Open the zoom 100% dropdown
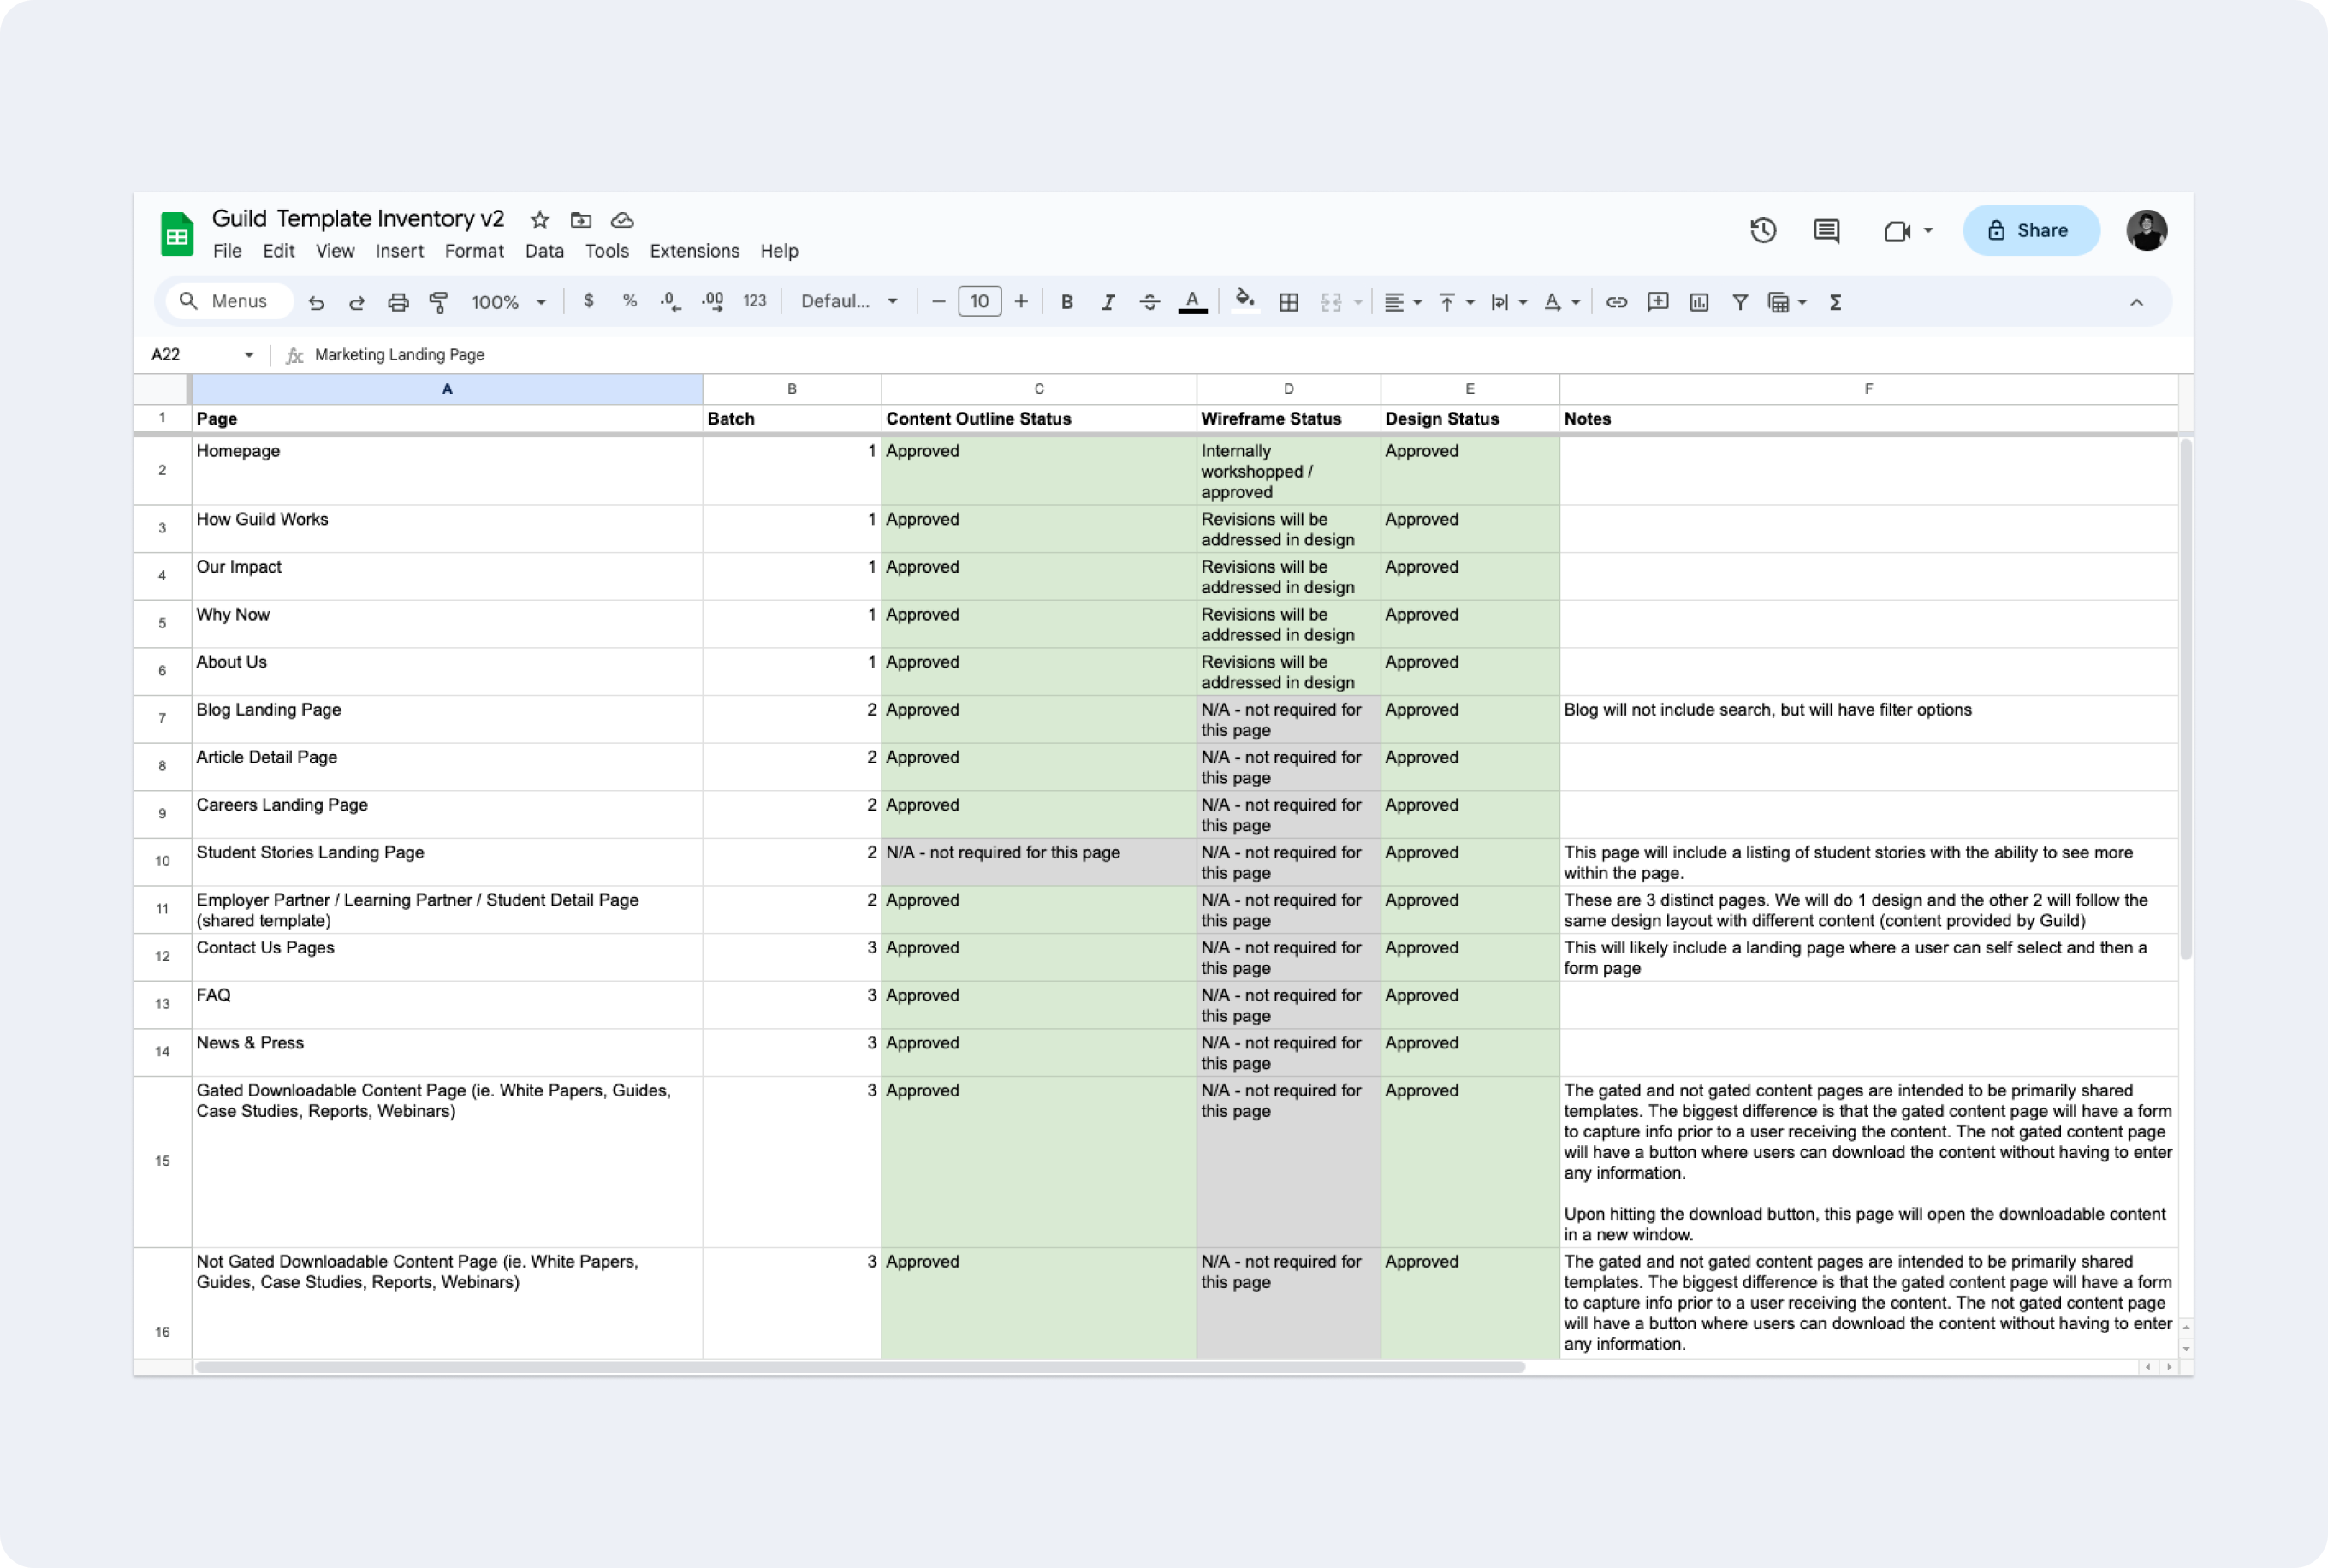This screenshot has height=1568, width=2328. click(x=508, y=302)
